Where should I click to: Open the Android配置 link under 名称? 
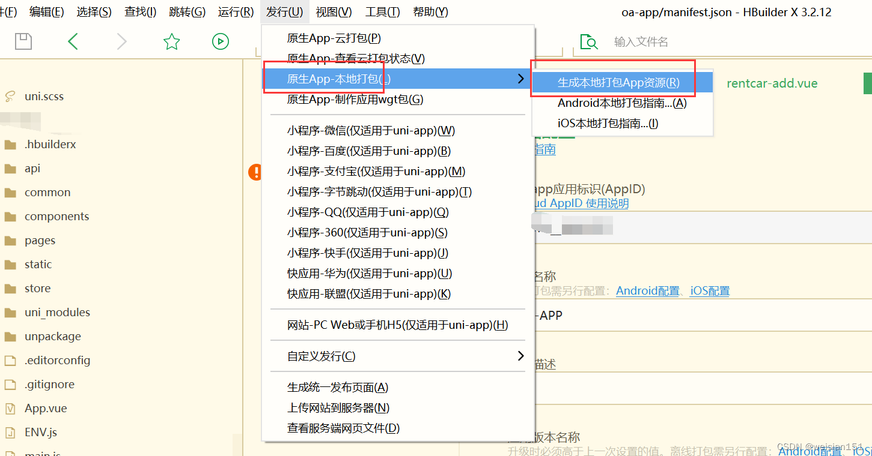point(648,291)
